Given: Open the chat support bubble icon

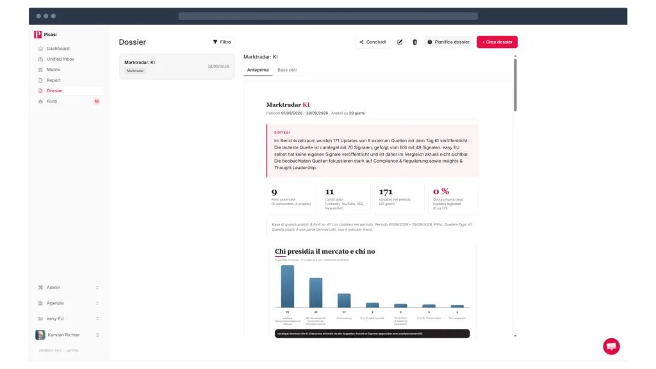Looking at the screenshot, I should [611, 347].
